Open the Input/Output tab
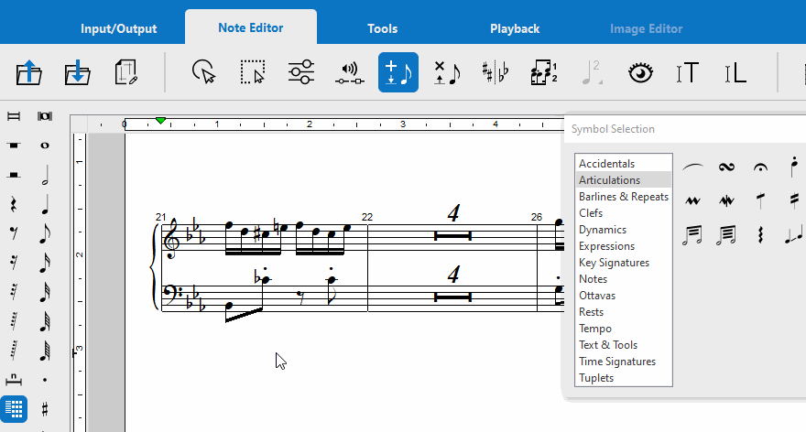This screenshot has height=432, width=806. (118, 28)
